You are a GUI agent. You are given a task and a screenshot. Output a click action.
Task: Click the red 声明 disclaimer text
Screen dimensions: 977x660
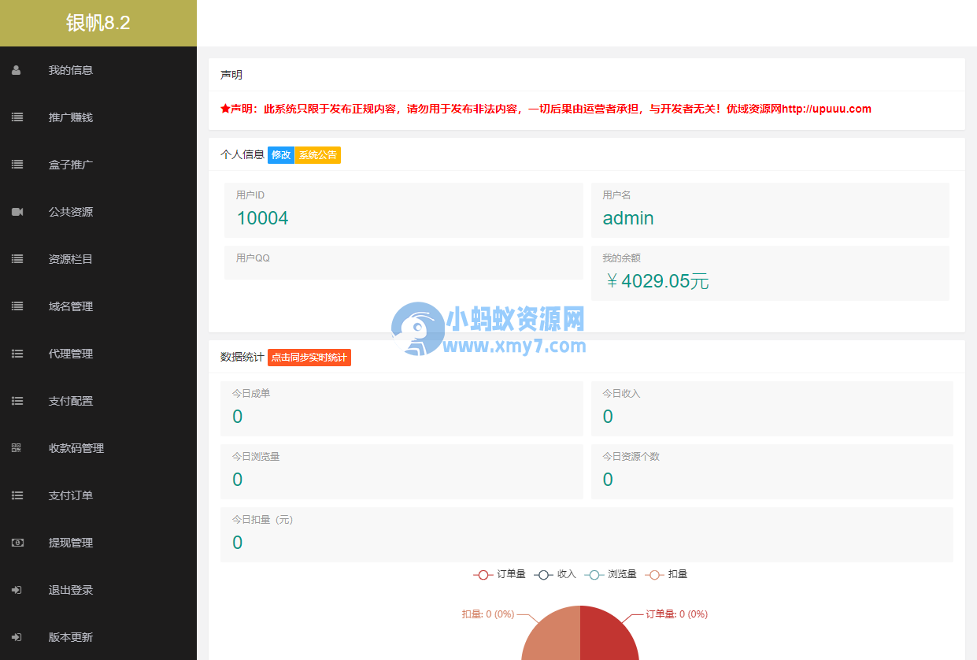click(546, 109)
